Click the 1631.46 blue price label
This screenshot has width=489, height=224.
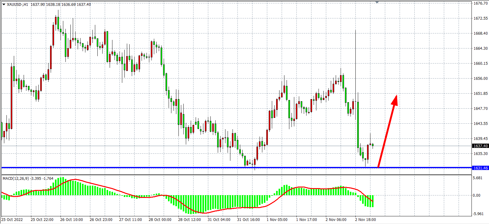tap(480, 168)
